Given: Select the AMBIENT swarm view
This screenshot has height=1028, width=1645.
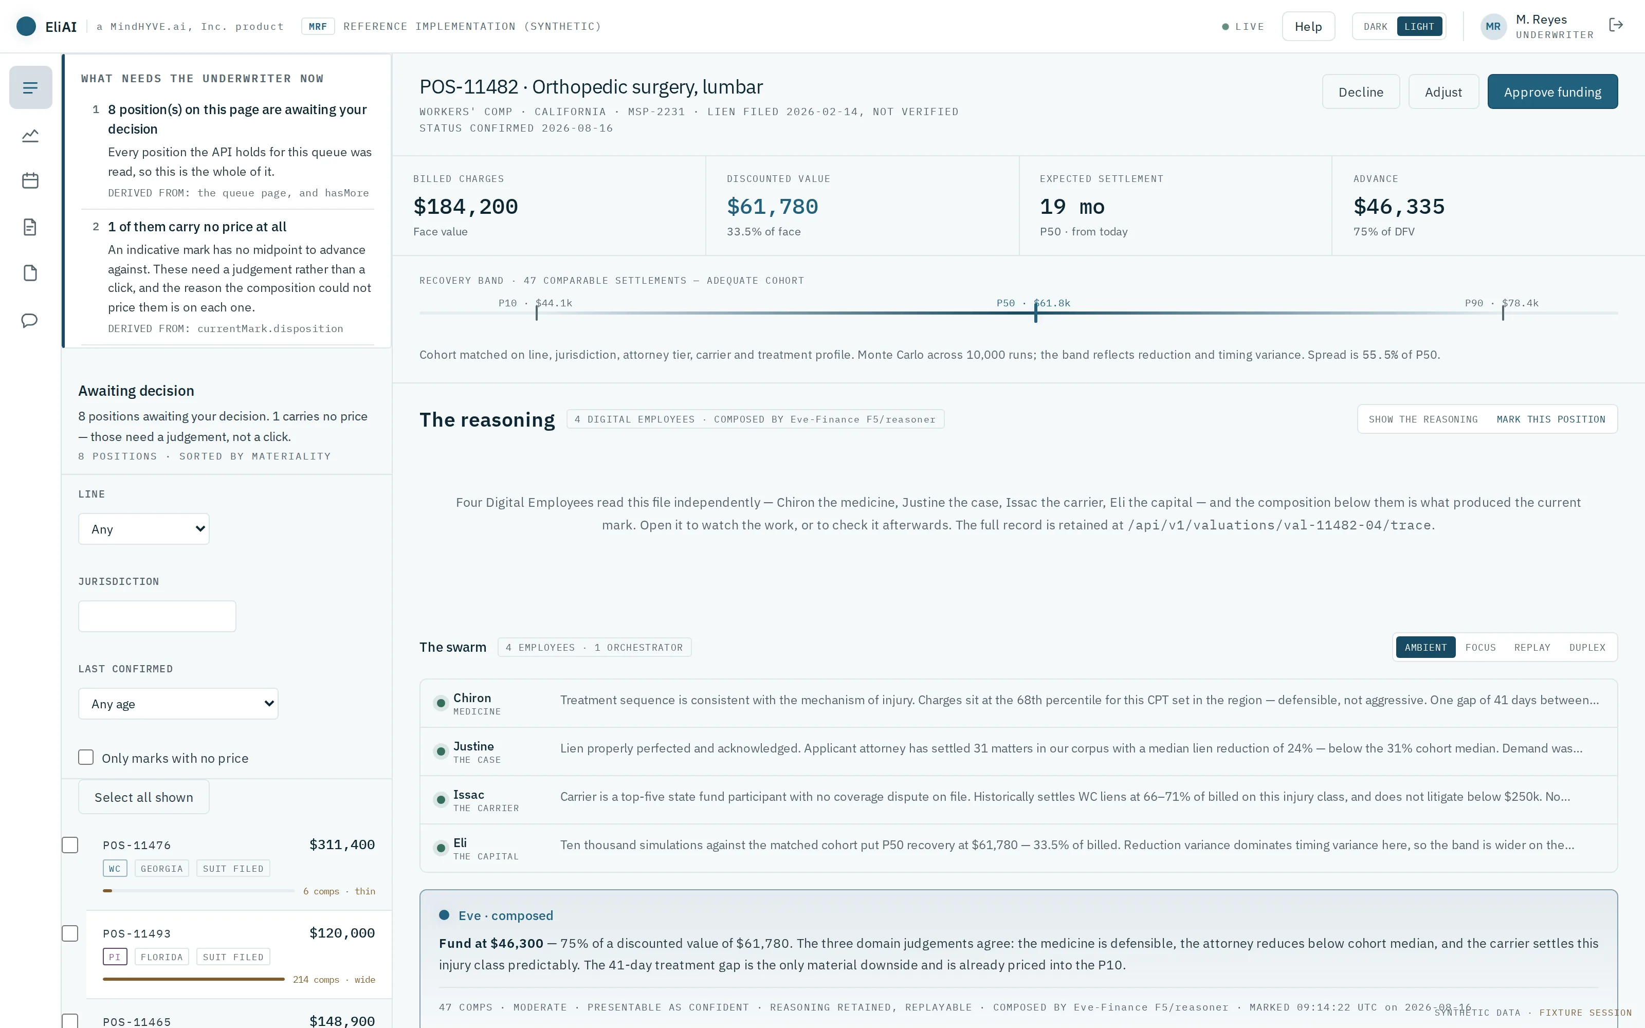Looking at the screenshot, I should tap(1425, 647).
